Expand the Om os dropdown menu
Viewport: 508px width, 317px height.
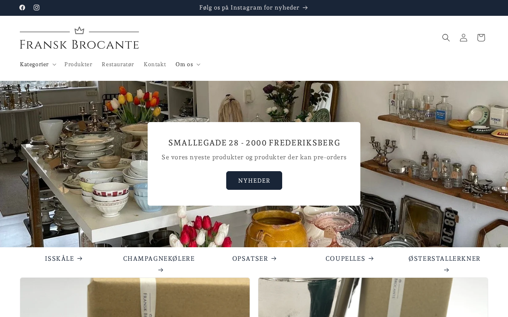tap(188, 64)
